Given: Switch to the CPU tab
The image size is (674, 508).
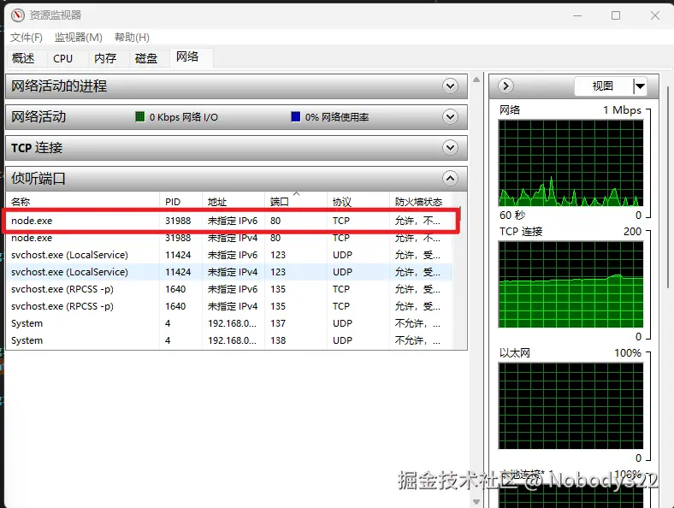Looking at the screenshot, I should click(x=62, y=58).
